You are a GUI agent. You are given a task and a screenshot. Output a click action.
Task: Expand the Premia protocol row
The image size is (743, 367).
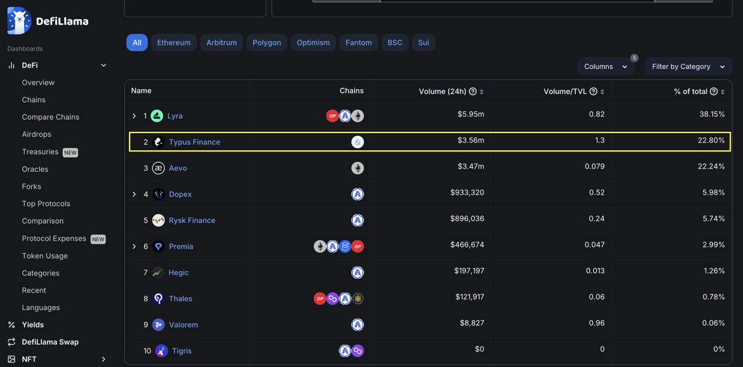click(x=134, y=246)
